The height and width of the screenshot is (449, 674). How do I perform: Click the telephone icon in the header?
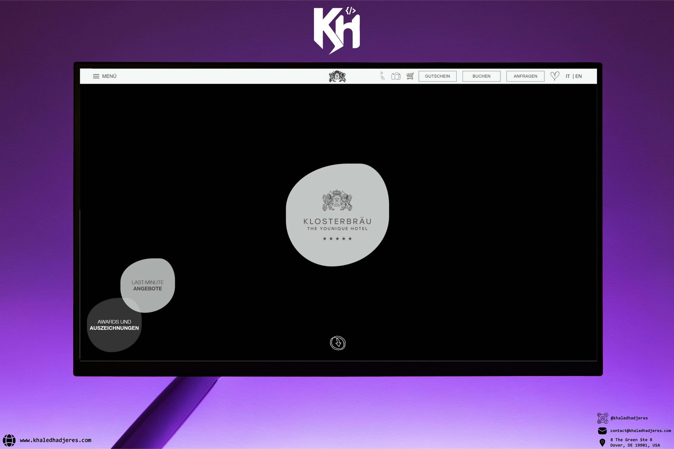point(382,76)
